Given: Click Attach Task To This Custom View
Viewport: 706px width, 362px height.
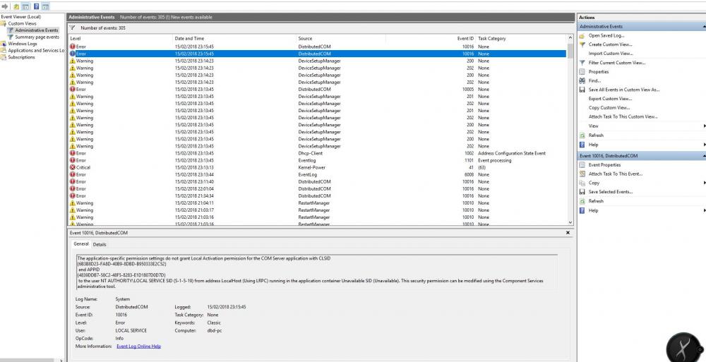Looking at the screenshot, I should click(x=623, y=116).
